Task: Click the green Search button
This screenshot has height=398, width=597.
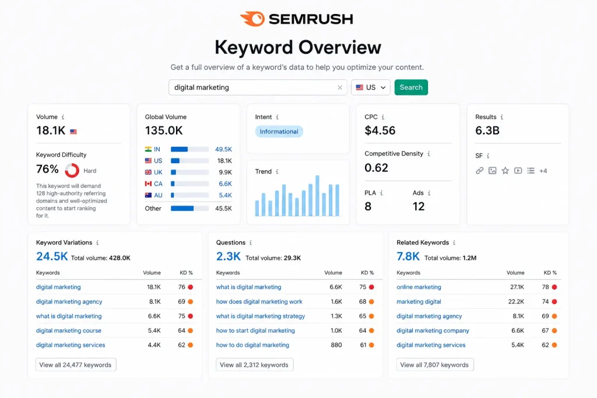Action: [411, 87]
